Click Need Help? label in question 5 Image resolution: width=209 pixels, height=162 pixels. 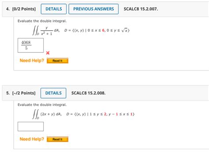point(32,139)
